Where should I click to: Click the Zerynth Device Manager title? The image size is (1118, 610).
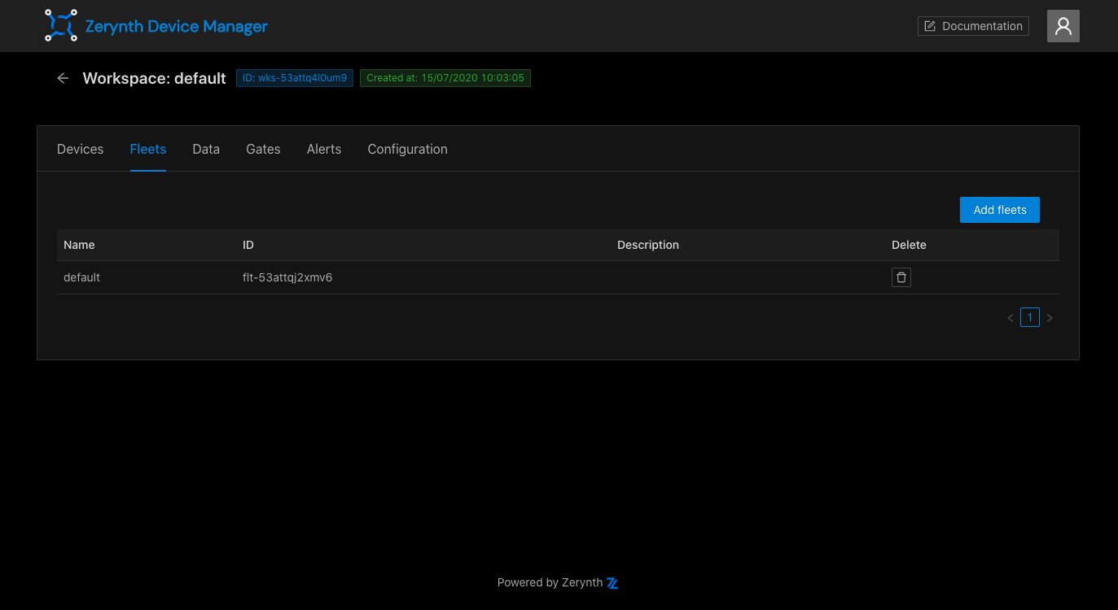(177, 26)
